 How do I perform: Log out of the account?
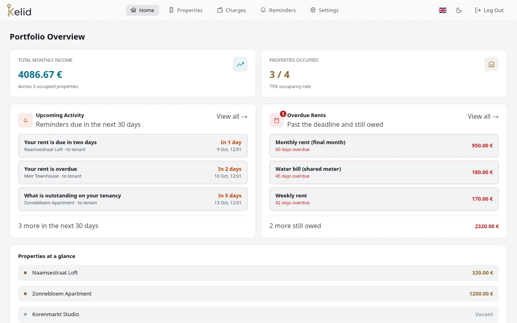[490, 10]
